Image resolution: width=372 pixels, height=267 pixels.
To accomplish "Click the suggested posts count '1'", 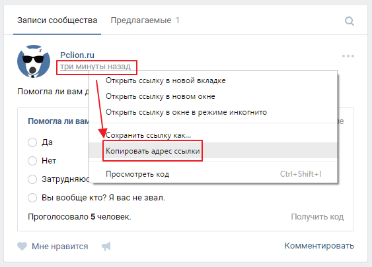I will point(177,20).
